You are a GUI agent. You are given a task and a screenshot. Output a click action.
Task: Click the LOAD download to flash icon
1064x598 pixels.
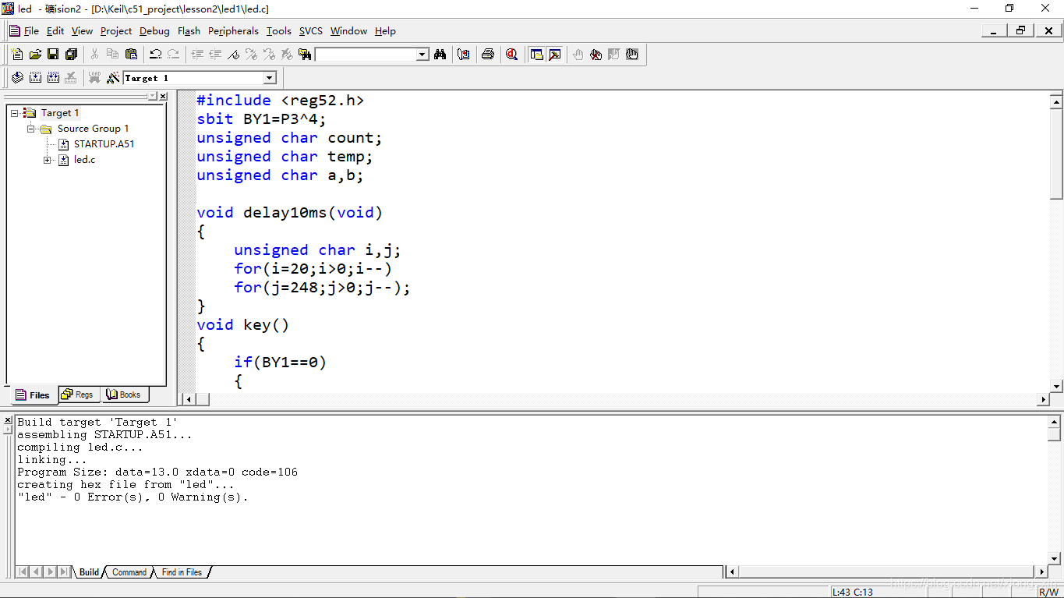[94, 78]
